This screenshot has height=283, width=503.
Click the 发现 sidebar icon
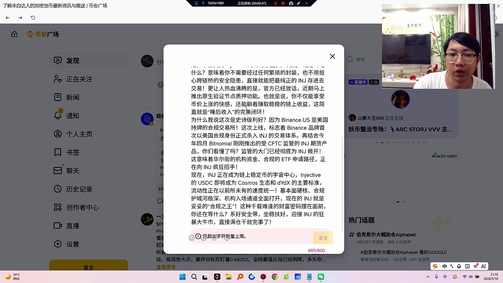click(58, 61)
